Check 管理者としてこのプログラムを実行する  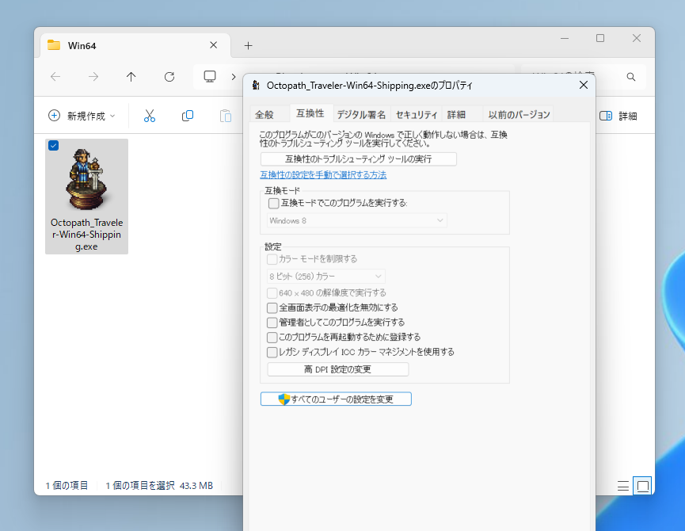272,323
